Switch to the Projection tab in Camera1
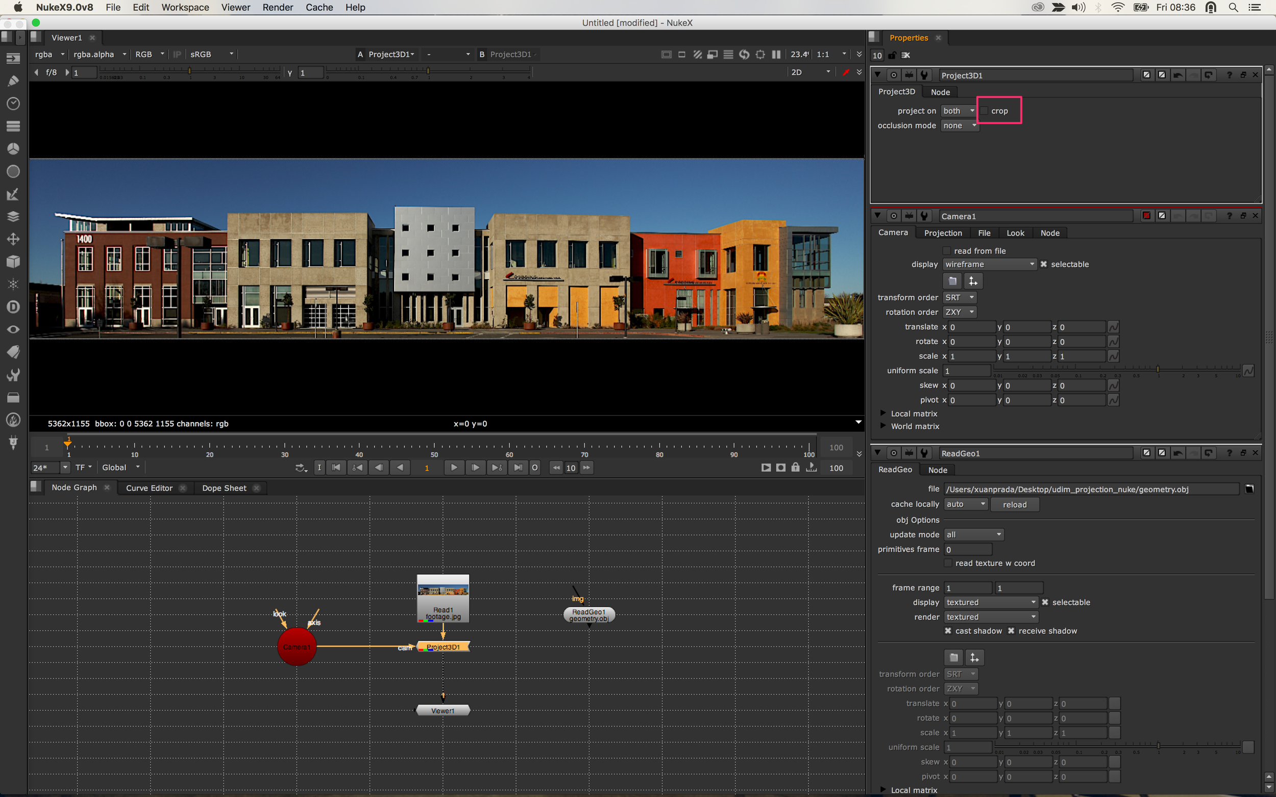 [x=943, y=233]
